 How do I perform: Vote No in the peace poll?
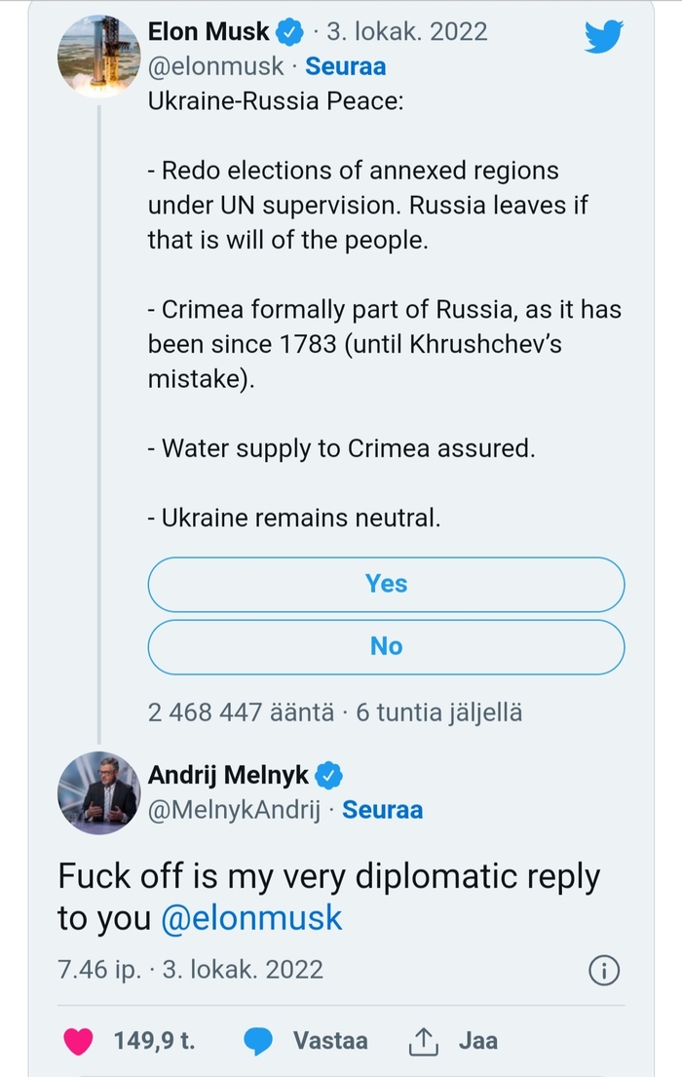point(386,646)
